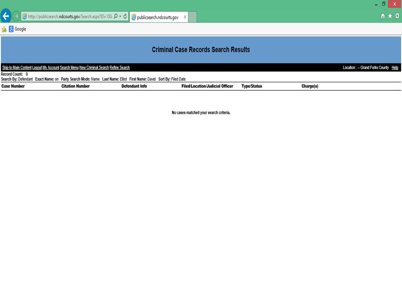
Task: Close the publicsearch.ndcourts.gov tab
Action: [x=185, y=17]
